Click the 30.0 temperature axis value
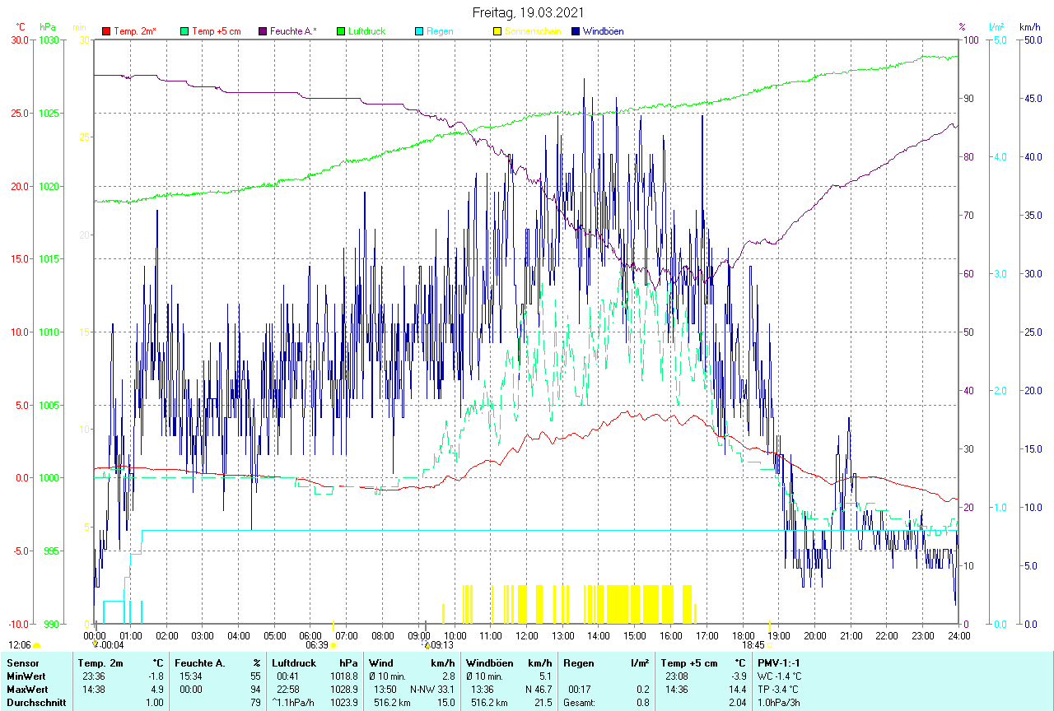This screenshot has height=711, width=1054. coord(19,40)
